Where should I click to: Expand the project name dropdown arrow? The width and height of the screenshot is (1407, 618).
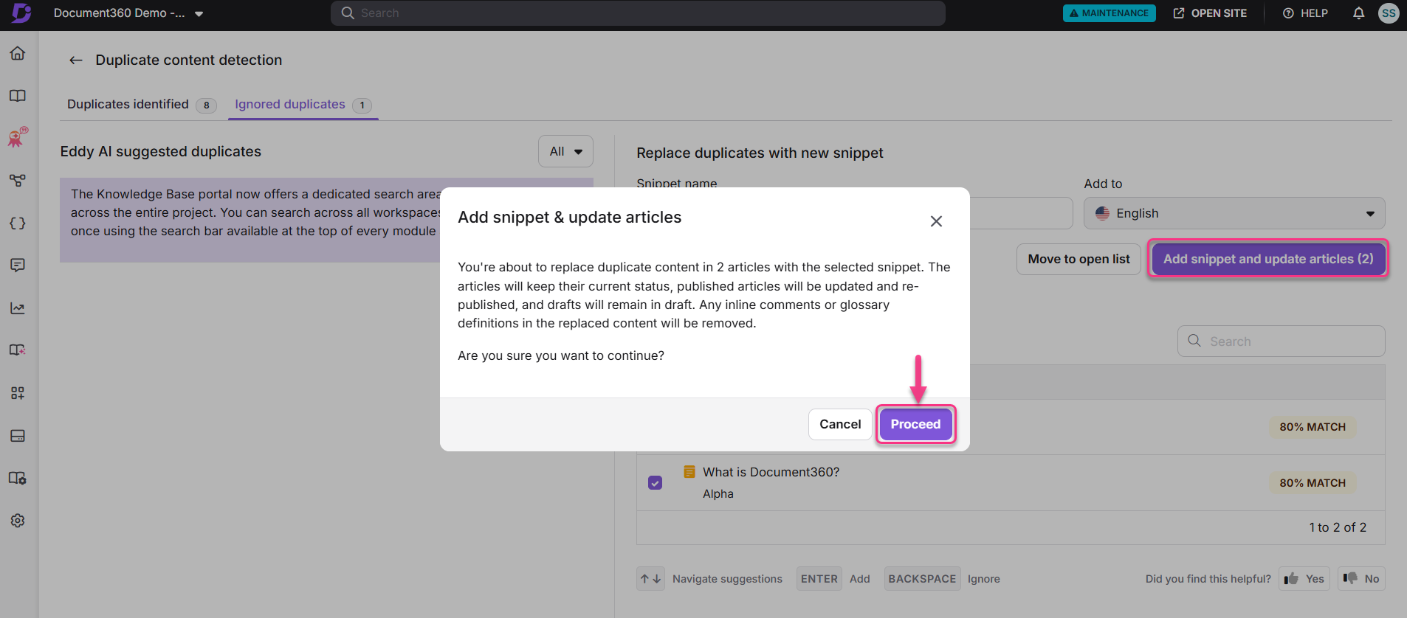(x=199, y=13)
